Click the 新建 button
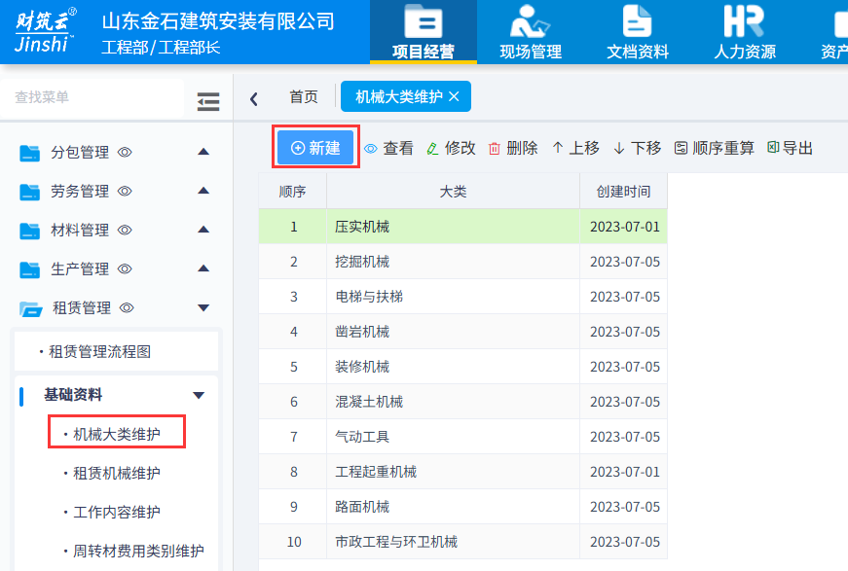The width and height of the screenshot is (848, 571). pos(315,148)
